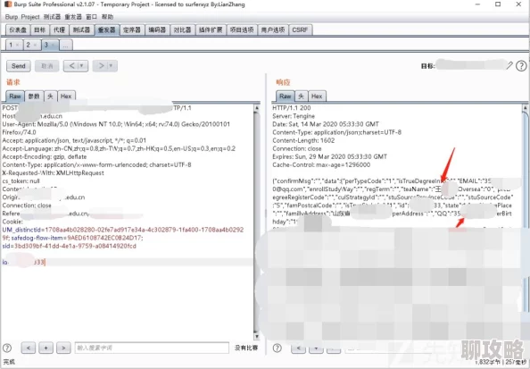The image size is (530, 369).
Task: Edit the target with the pencil icon
Action: point(509,65)
